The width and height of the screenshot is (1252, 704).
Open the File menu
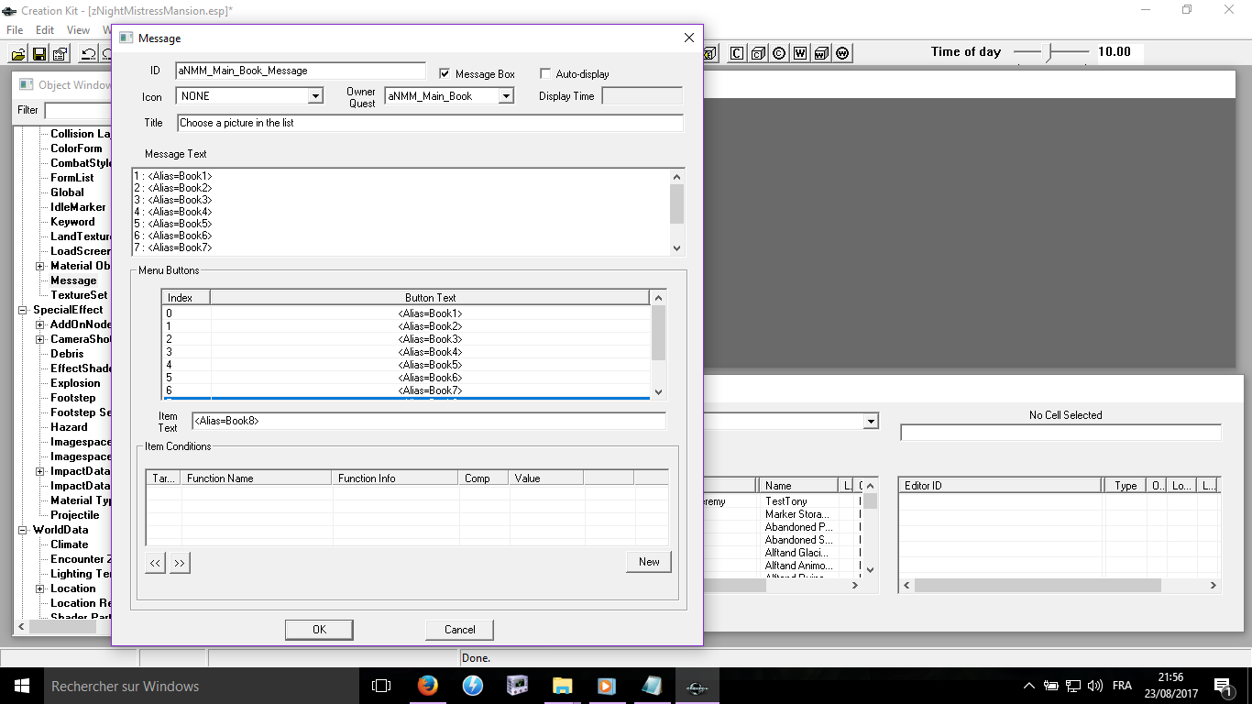[14, 29]
